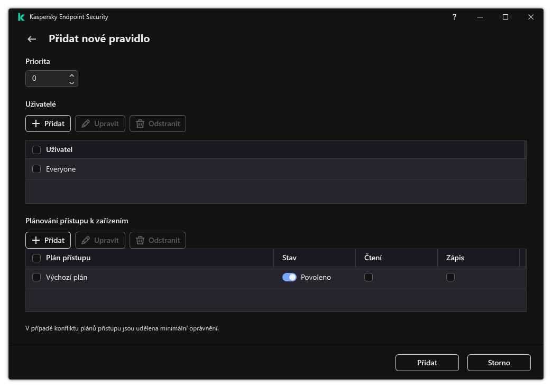552x388 pixels.
Task: Click the back arrow icon
Action: [x=32, y=39]
